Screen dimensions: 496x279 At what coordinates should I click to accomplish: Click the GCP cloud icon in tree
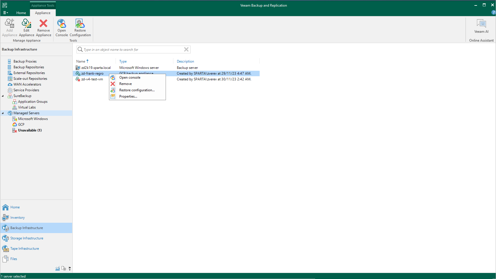(x=15, y=125)
